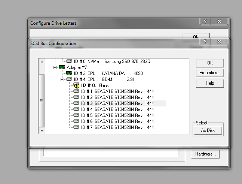
Task: Click the green card icon for KATANA DA
Action: (69, 73)
